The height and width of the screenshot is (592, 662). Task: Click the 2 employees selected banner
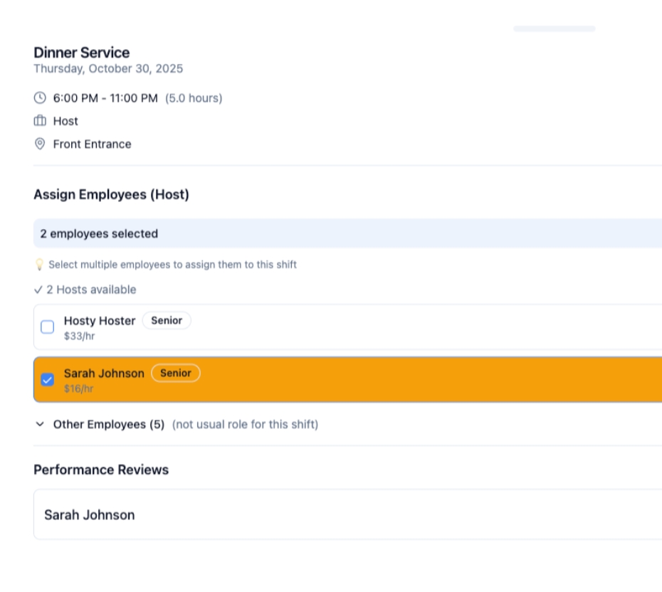point(347,233)
